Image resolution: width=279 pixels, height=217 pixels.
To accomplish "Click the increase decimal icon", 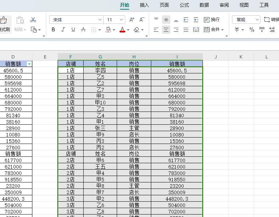I will (x=272, y=30).
